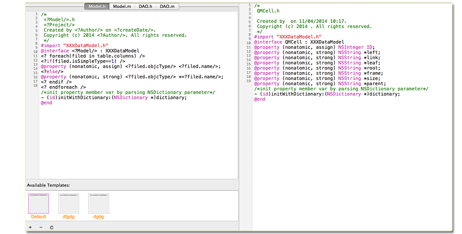This screenshot has height=234, width=462.
Task: Click the 'NSString *parent;' property line
Action: (320, 84)
